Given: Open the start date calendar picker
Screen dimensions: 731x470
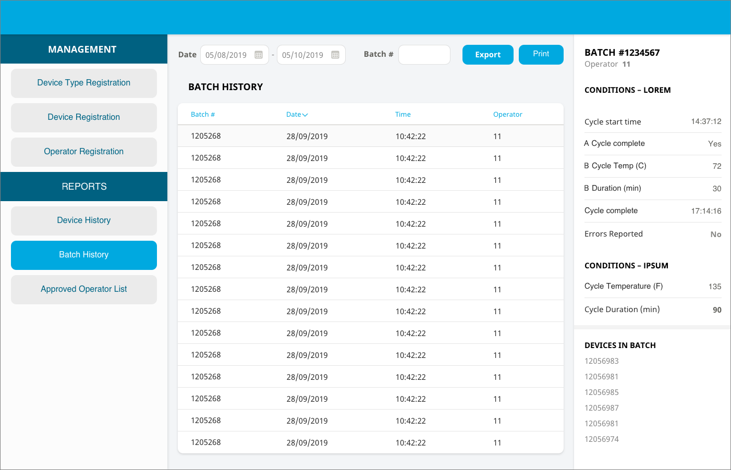Looking at the screenshot, I should [x=259, y=54].
